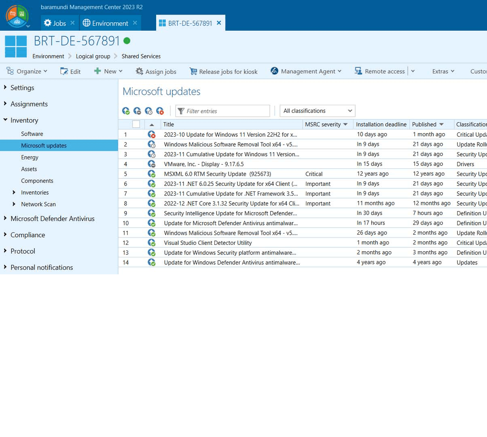The image size is (487, 437).
Task: Open the Organize menu
Action: (x=27, y=71)
